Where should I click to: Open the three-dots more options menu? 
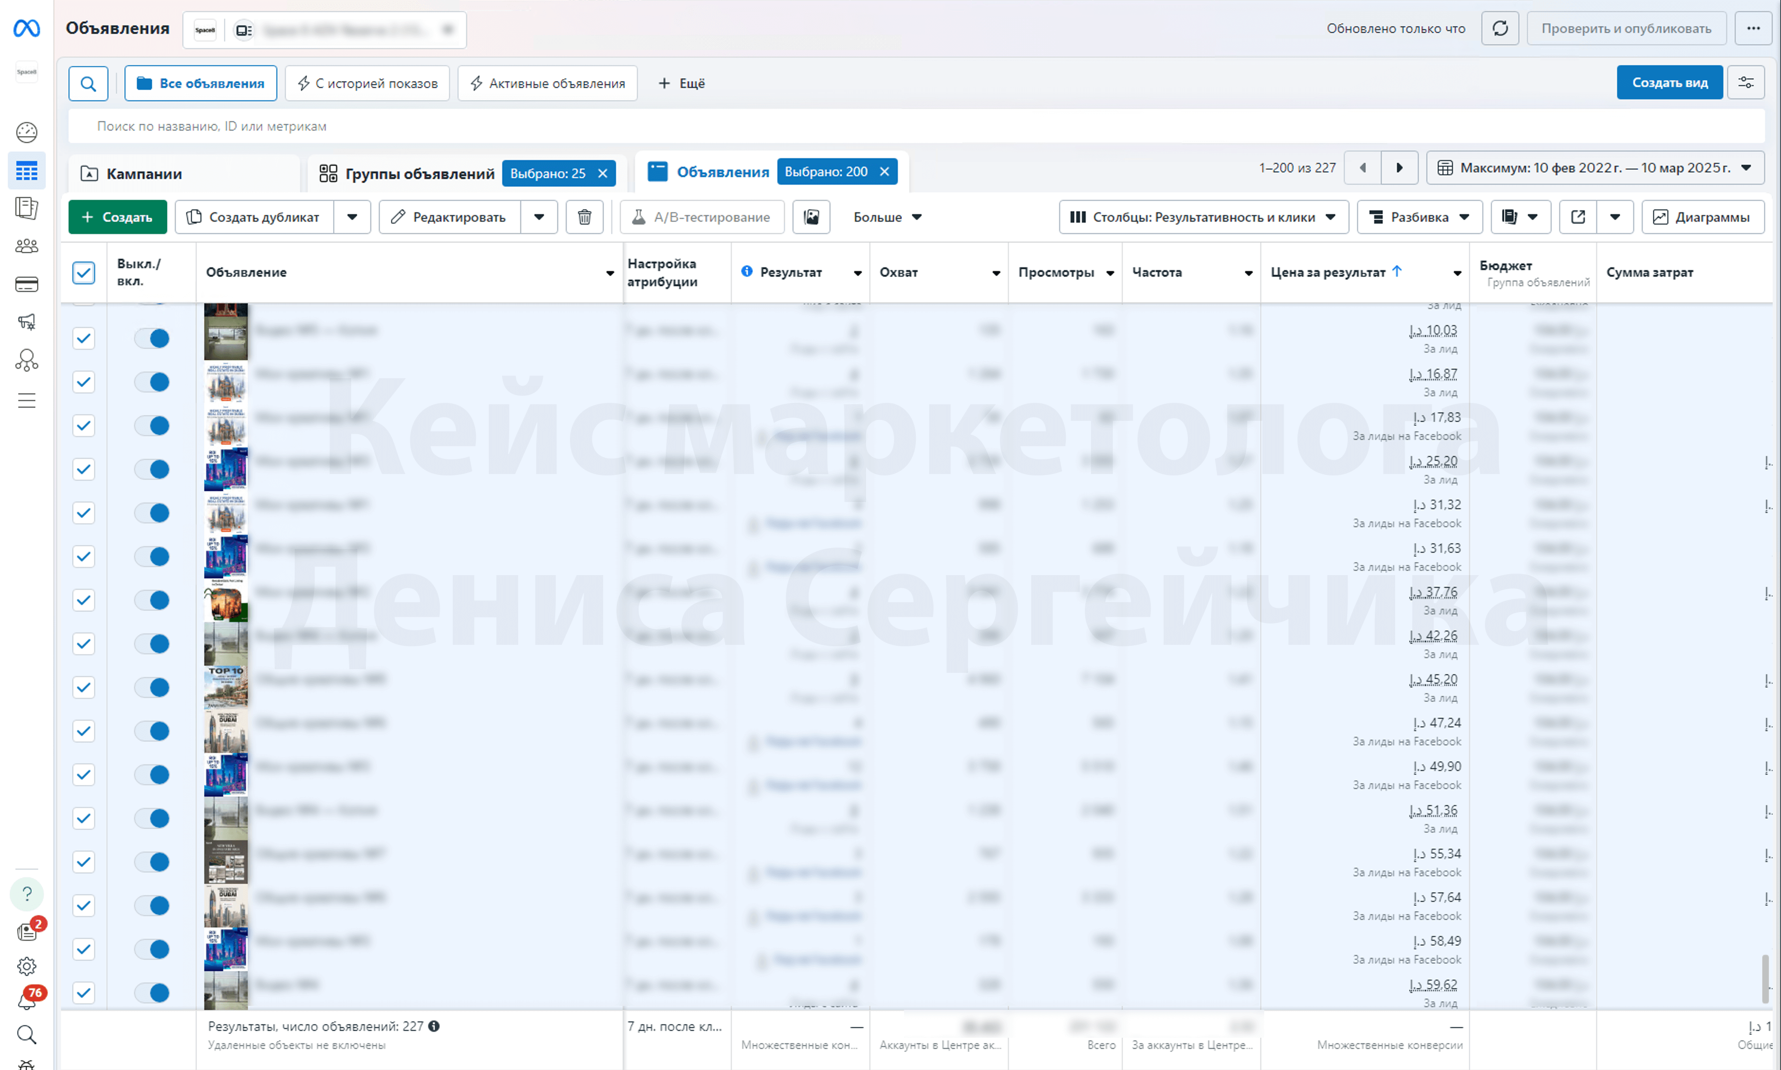(x=1753, y=29)
